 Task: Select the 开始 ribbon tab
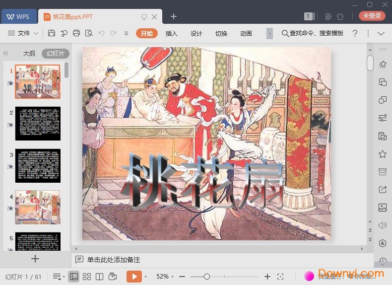coord(147,33)
